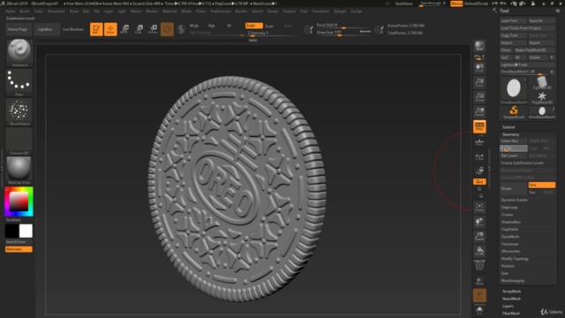
Task: Expand the DynaMesh section
Action: (510, 237)
